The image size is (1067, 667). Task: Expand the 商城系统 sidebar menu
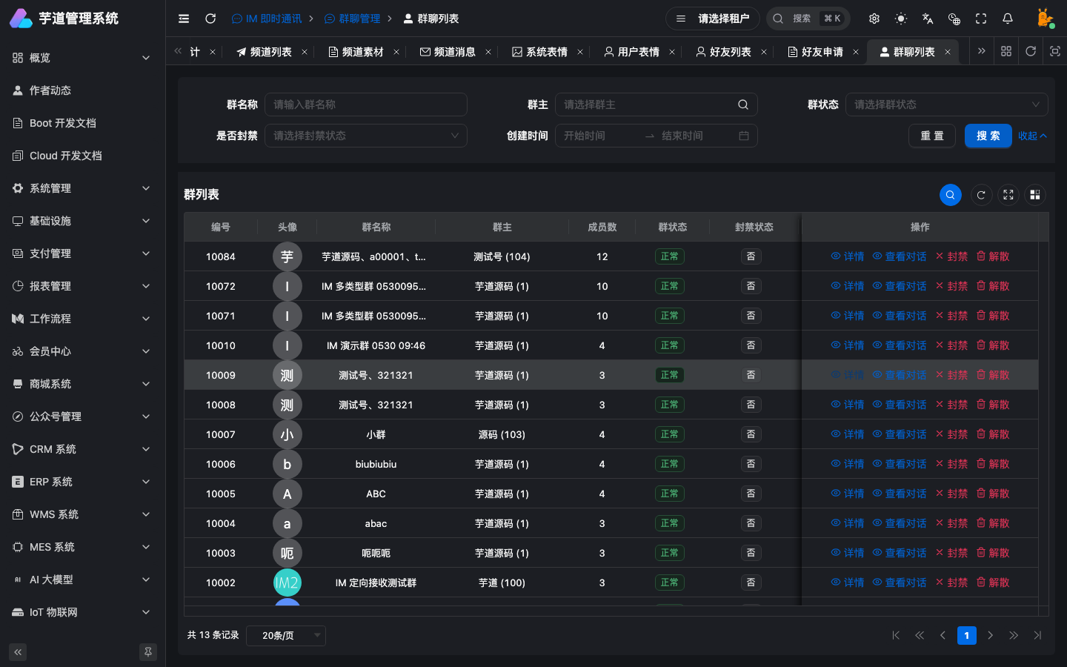pos(82,384)
